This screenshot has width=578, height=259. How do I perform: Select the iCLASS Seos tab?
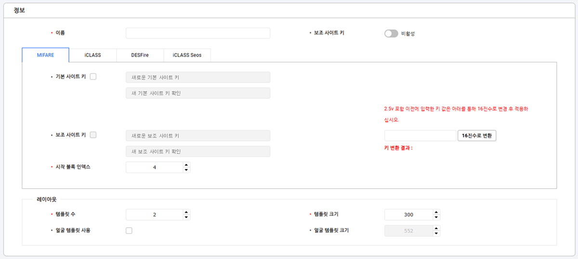187,55
